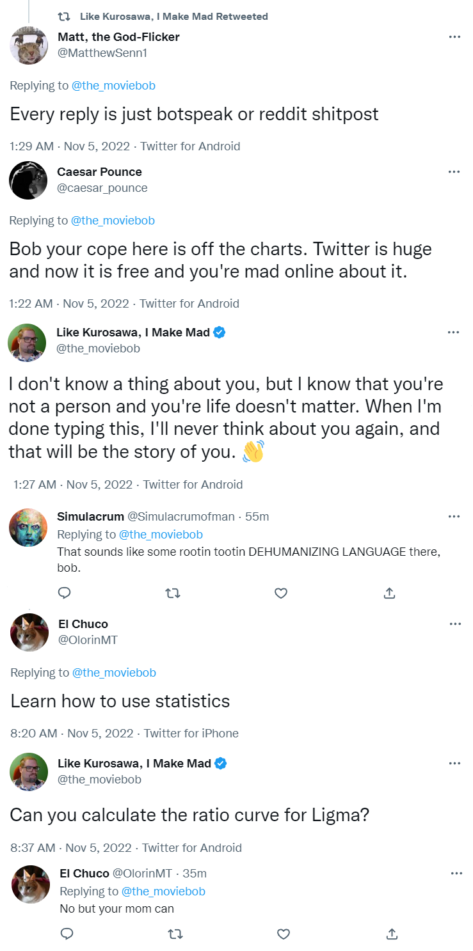This screenshot has width=473, height=951.
Task: Retweet El Chuco's 'No but your mom can'
Action: [175, 934]
